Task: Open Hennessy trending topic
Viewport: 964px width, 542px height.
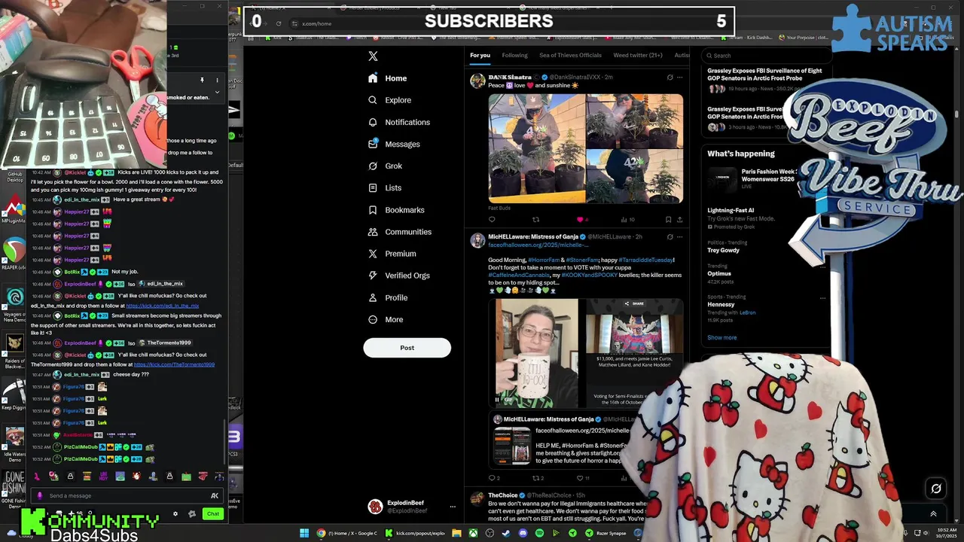Action: click(x=721, y=304)
